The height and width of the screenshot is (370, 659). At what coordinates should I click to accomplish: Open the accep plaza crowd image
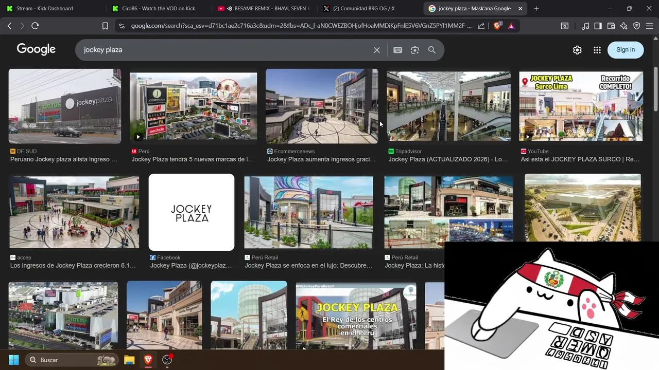click(x=74, y=212)
